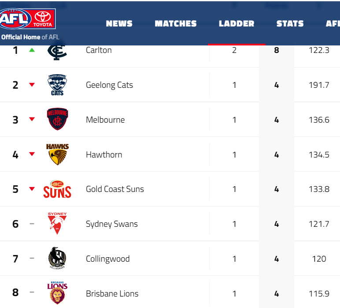Image resolution: width=340 pixels, height=308 pixels.
Task: Go to the Matches menu item
Action: coord(176,24)
